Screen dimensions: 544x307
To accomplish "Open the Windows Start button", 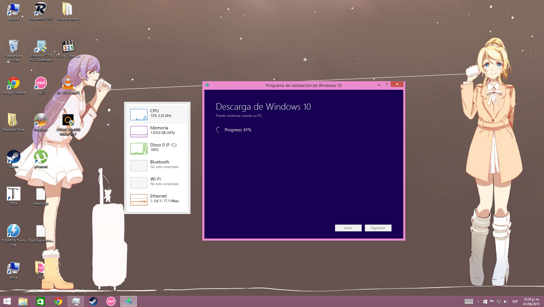I will 7,301.
